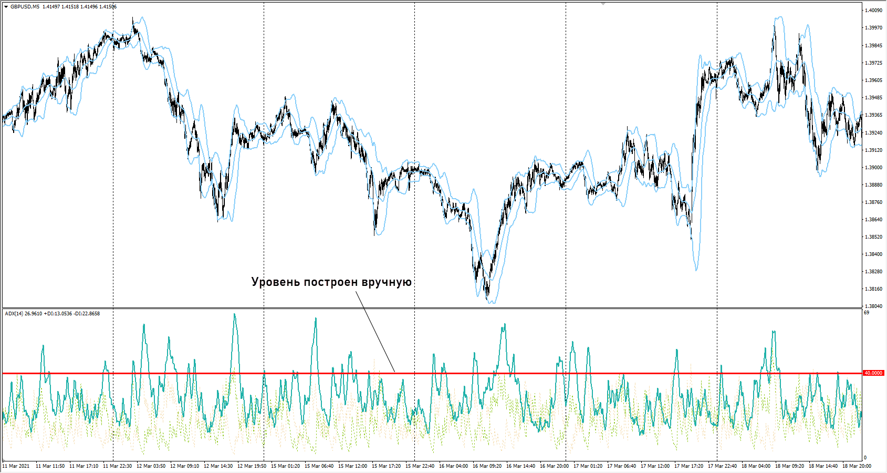Viewport: 887px width, 473px height.
Task: Open the dropdown arrow beside GBPUSD,M5
Action: click(6, 7)
